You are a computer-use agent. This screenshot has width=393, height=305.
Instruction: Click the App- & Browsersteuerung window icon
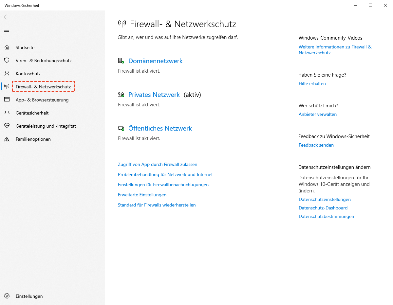click(7, 100)
